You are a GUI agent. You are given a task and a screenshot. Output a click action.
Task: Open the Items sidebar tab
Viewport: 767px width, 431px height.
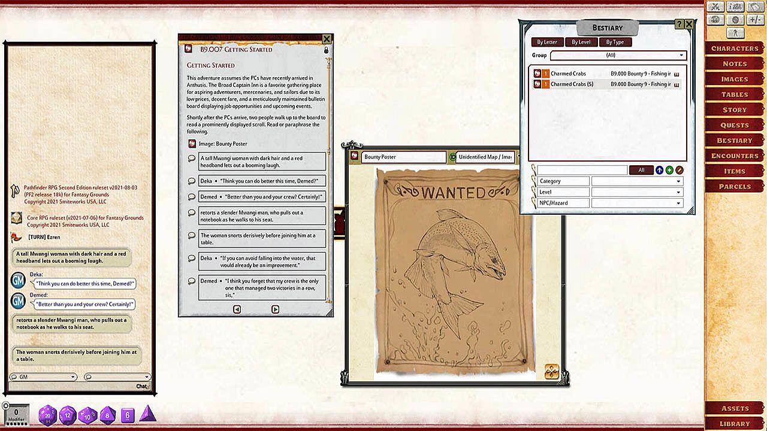coord(735,171)
